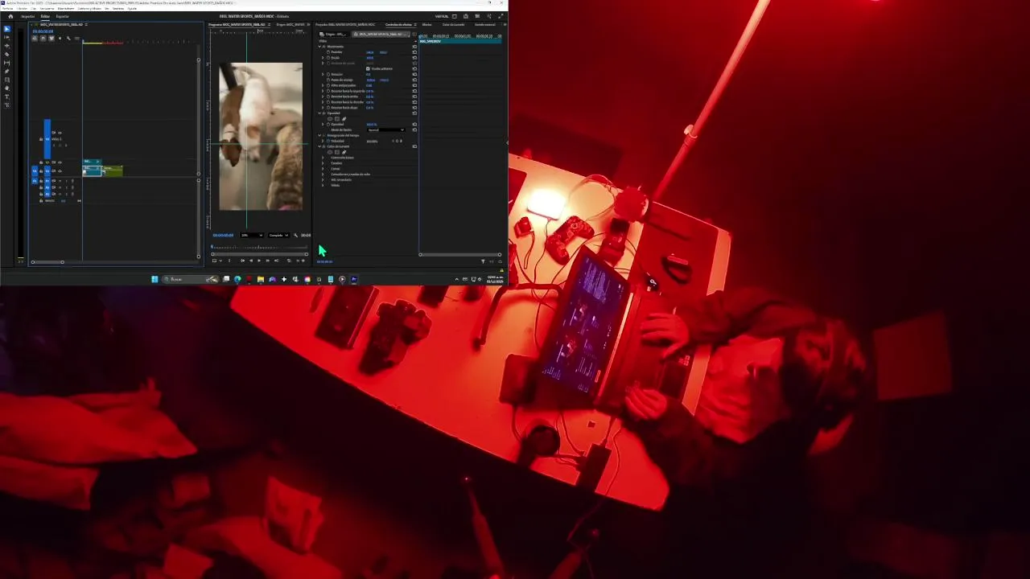
Task: Open timeline display settings wrench
Action: (x=68, y=39)
